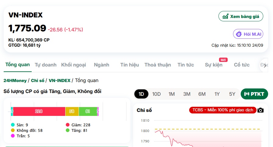Open the Tín hiệu tab

129,65
